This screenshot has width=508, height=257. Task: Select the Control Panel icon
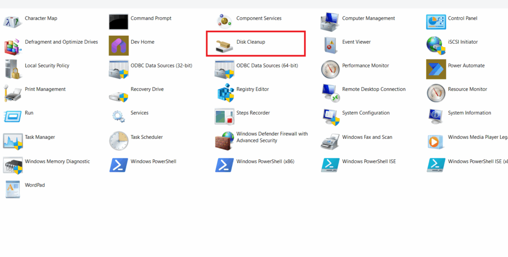tap(436, 22)
